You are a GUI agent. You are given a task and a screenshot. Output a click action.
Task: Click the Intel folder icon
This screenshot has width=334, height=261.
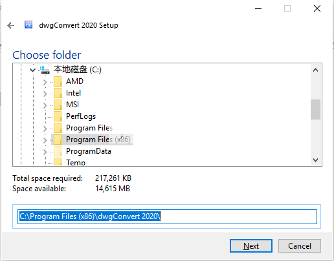(x=58, y=93)
